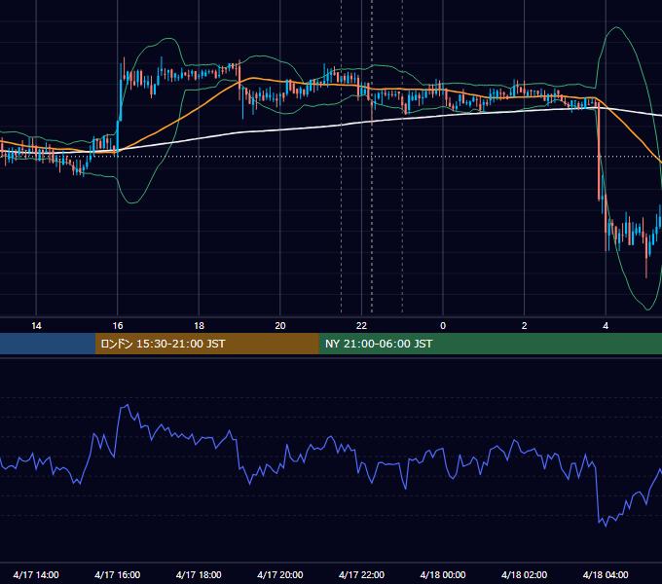Click the 4/17 22:00 time label
662x584 pixels.
point(361,574)
